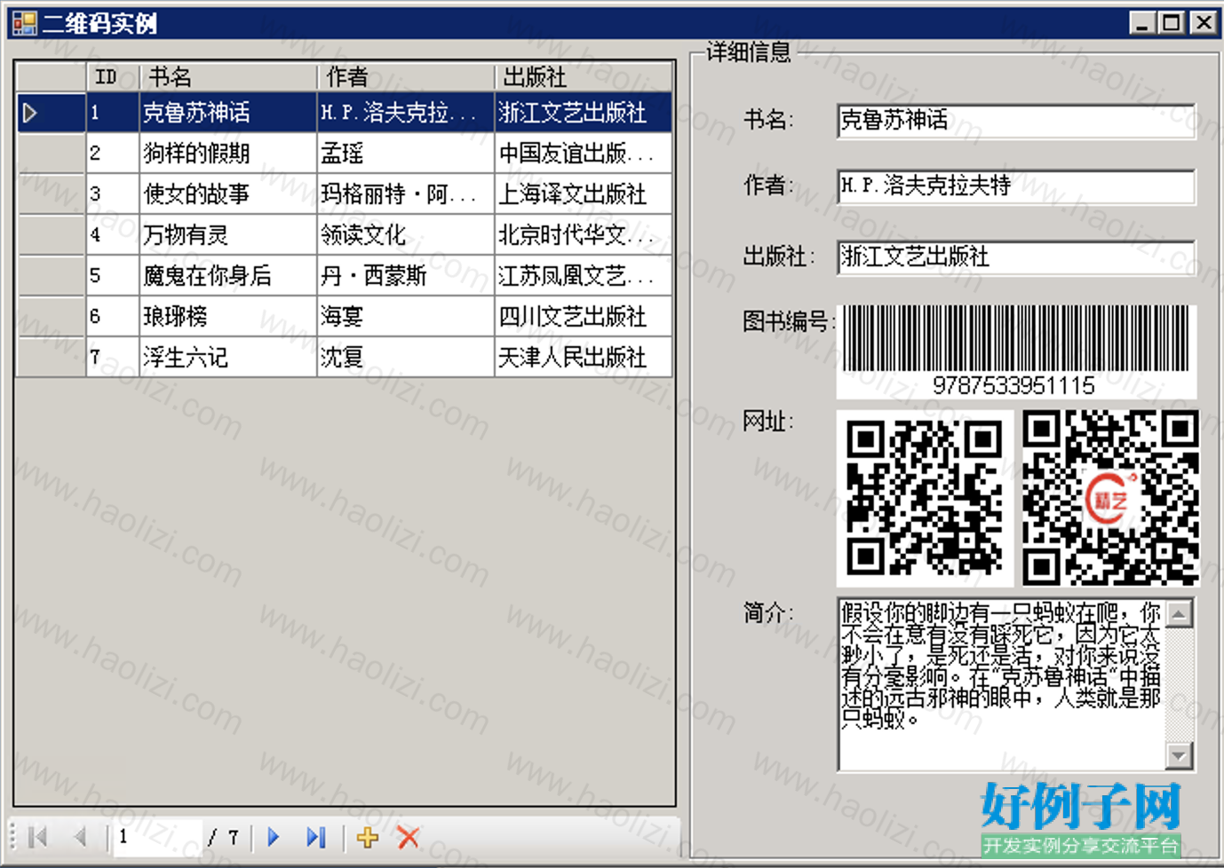Go to the previous record in navigator
The image size is (1224, 868).
click(x=80, y=837)
